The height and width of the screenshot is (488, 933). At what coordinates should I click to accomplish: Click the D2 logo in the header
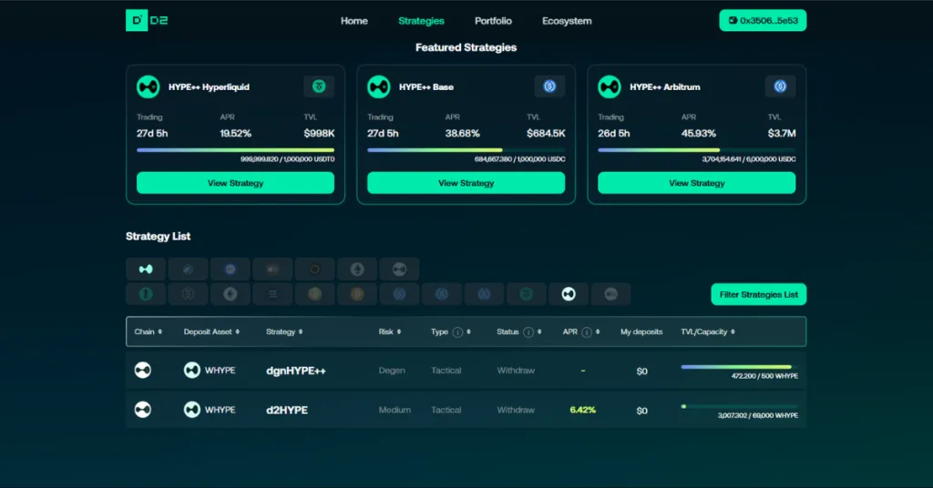(x=147, y=20)
